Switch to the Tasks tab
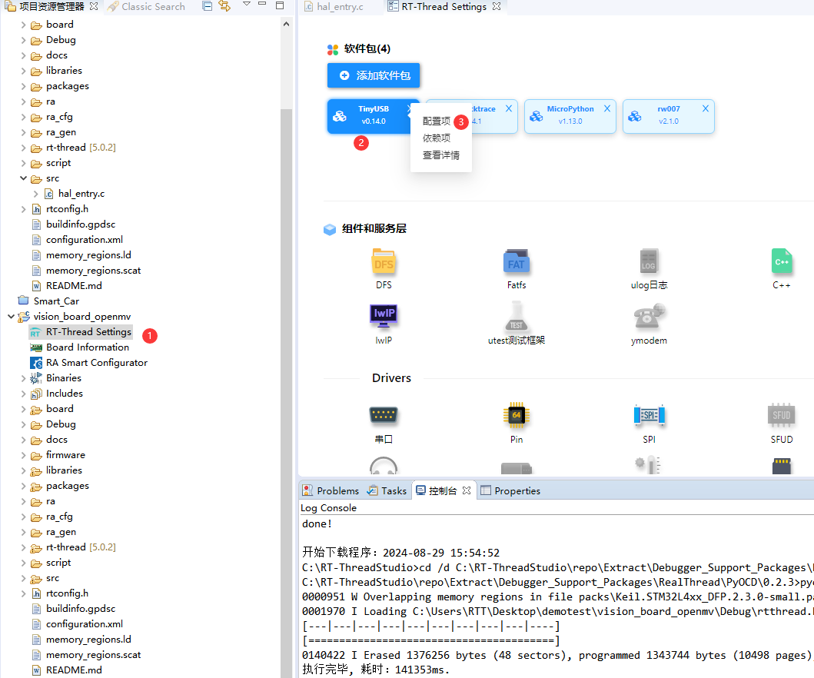Viewport: 814px width, 678px height. tap(387, 490)
